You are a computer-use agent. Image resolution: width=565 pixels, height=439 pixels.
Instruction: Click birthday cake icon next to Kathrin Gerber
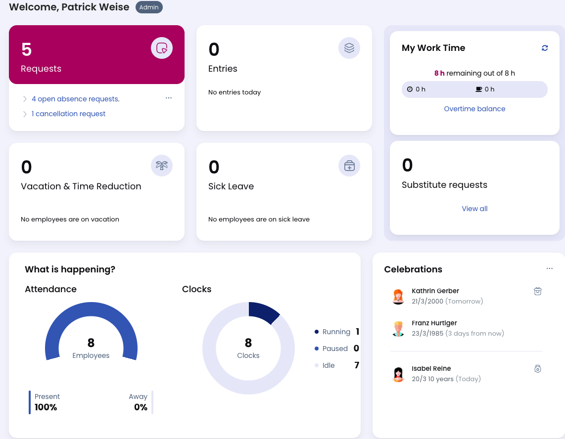[x=538, y=291]
